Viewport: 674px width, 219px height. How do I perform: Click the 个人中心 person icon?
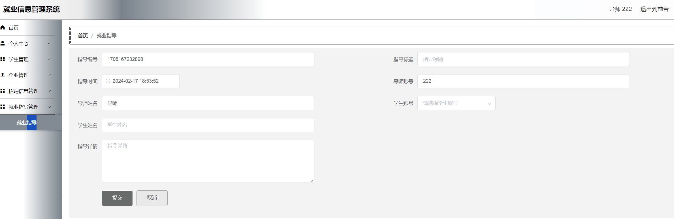[x=3, y=43]
